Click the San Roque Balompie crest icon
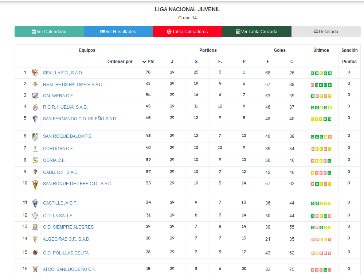This screenshot has width=364, height=280. [35, 136]
